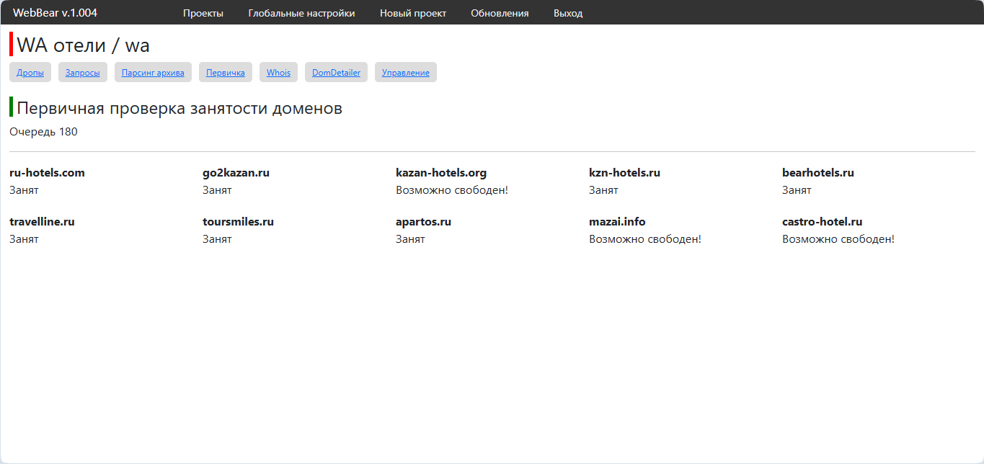Select the kazan-hotels.org domain name

(x=441, y=173)
